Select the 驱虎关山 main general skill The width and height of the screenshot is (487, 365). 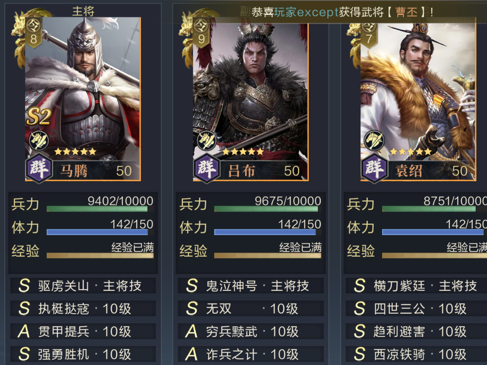pyautogui.click(x=83, y=286)
